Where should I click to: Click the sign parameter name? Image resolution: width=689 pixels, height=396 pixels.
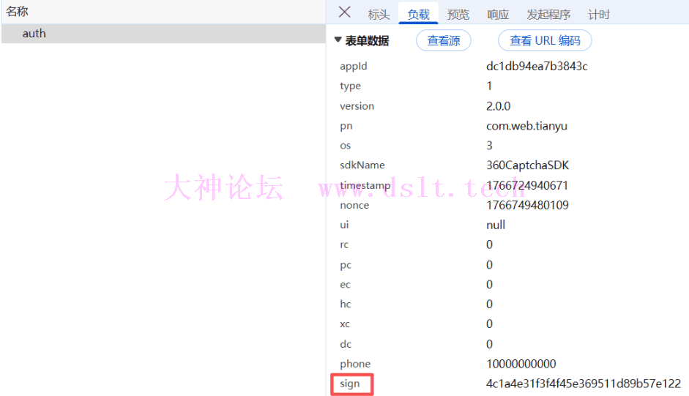(x=350, y=384)
